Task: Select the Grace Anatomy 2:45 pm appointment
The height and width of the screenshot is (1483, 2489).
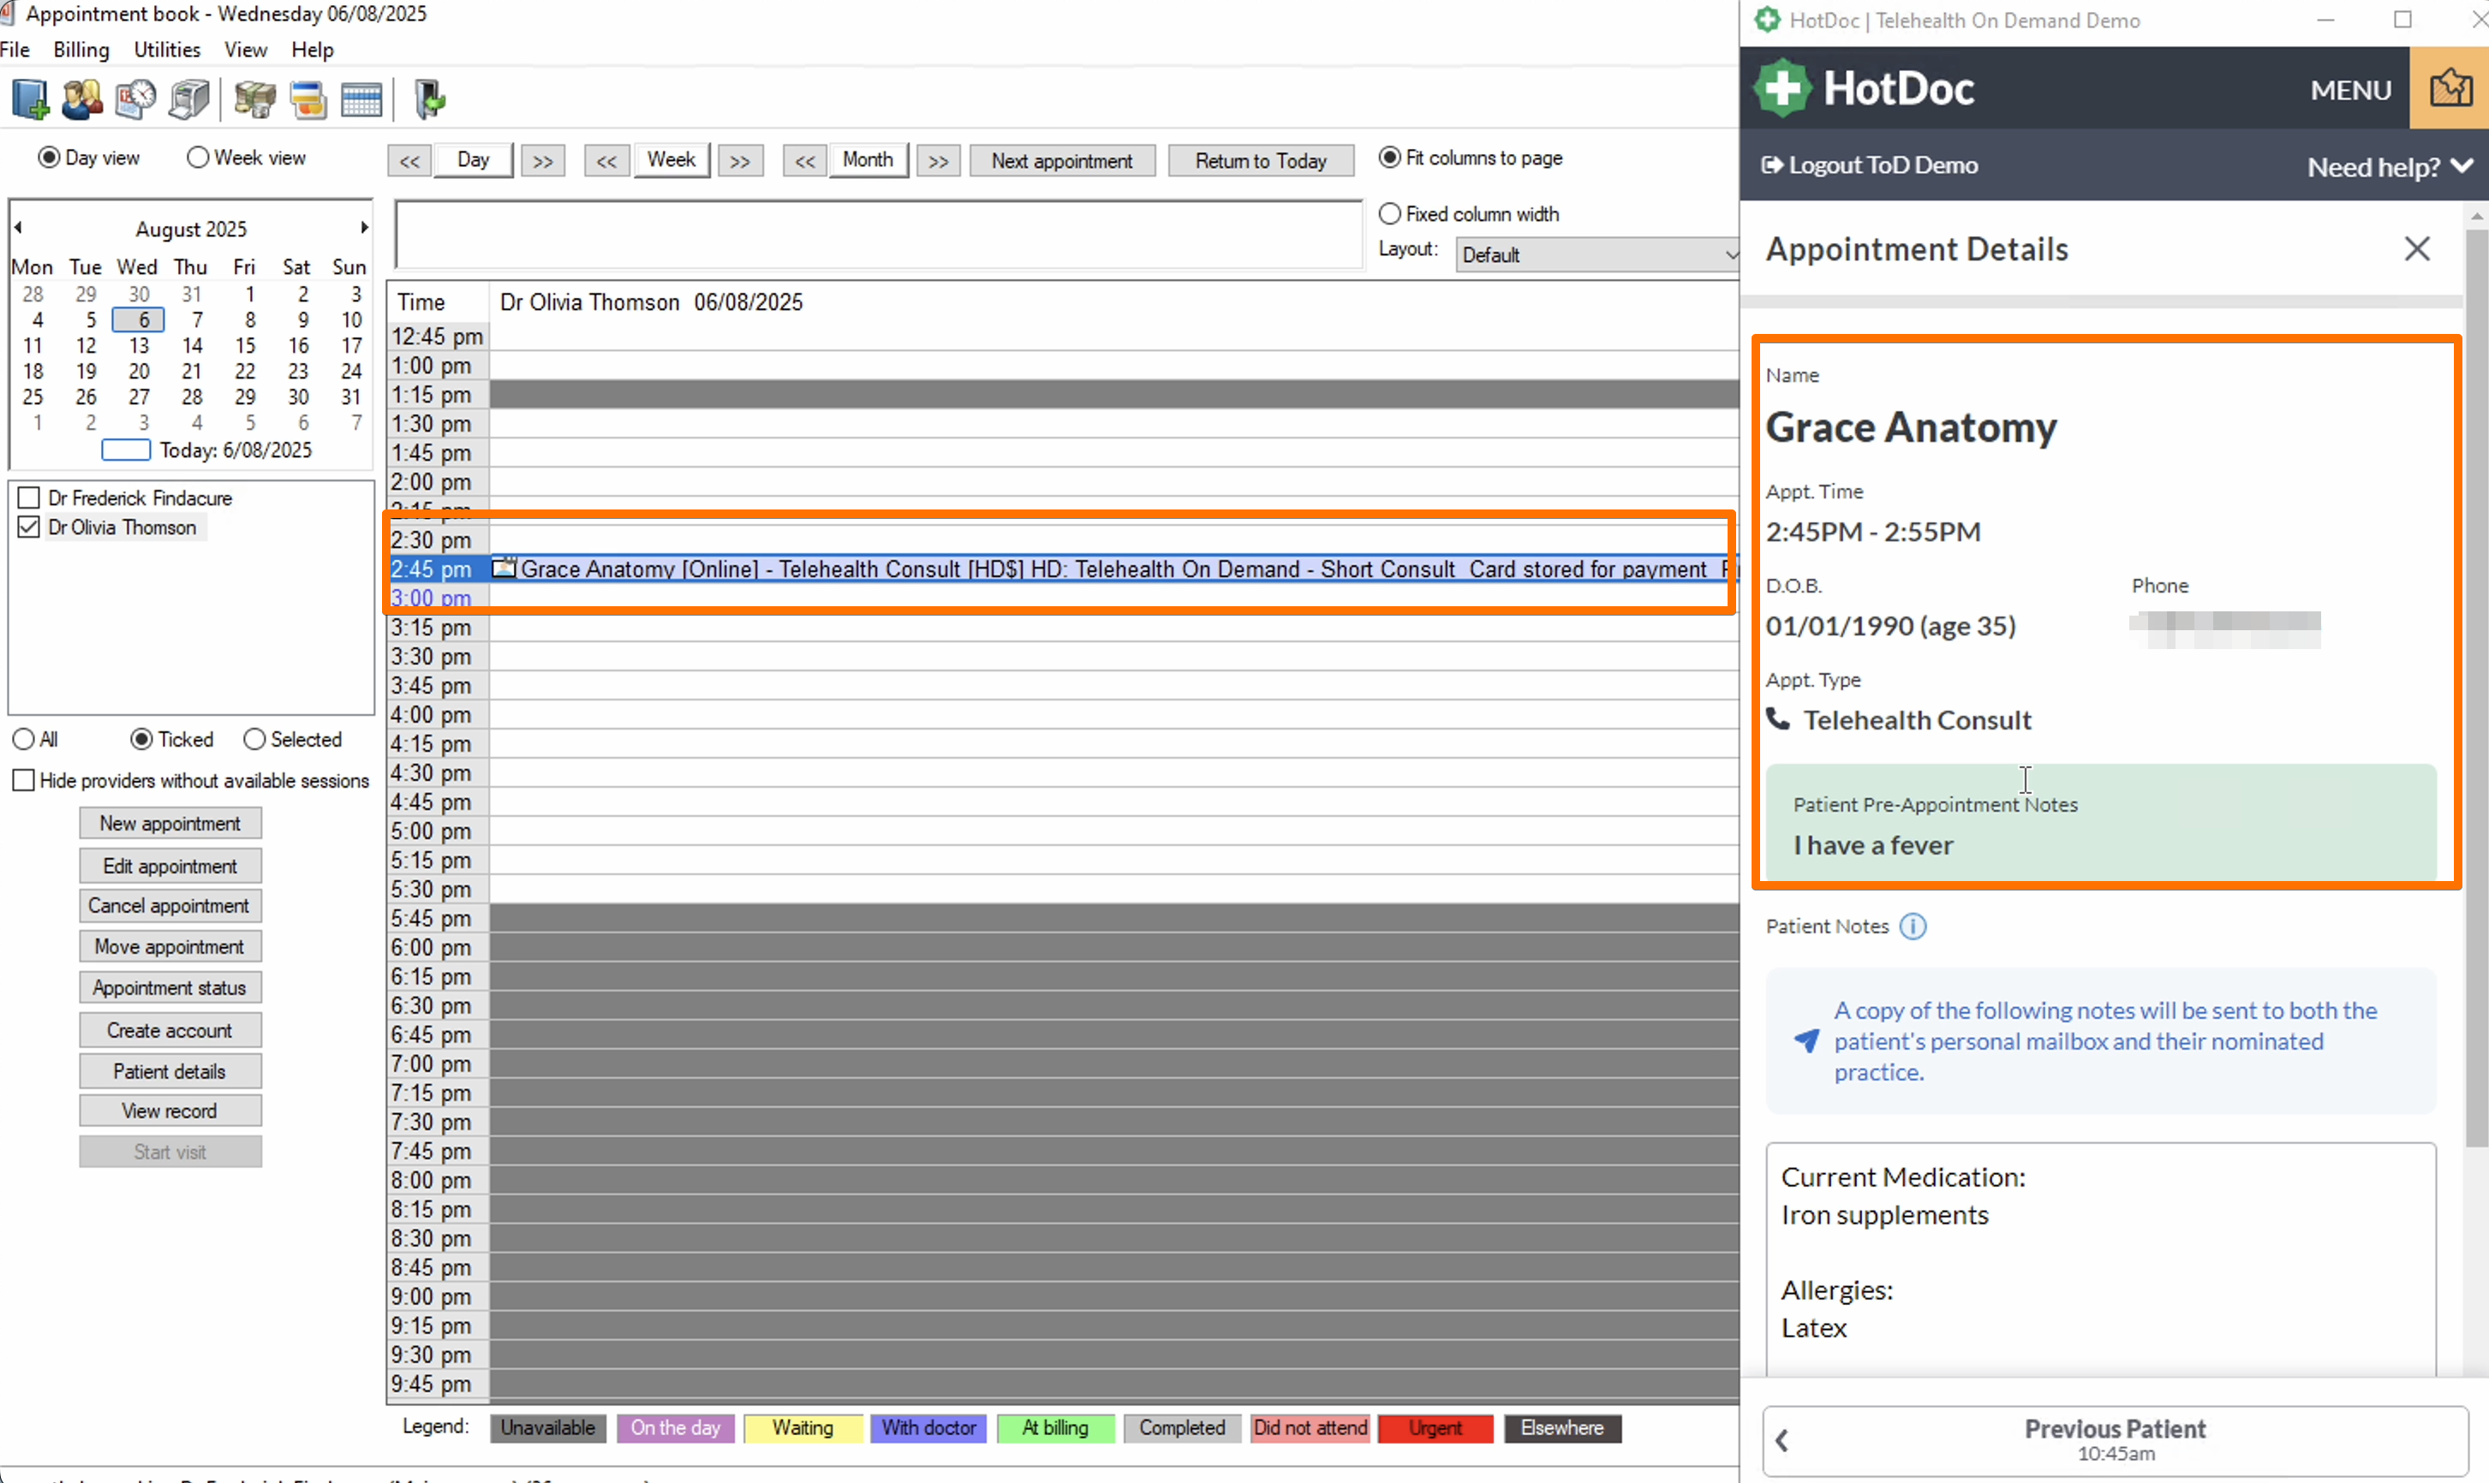Action: pos(1113,569)
